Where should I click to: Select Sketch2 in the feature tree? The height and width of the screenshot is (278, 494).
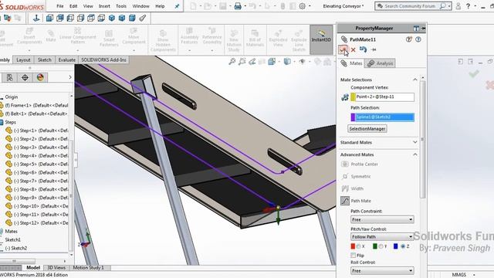point(16,248)
